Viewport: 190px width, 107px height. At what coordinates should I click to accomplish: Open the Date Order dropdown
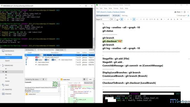61,50
